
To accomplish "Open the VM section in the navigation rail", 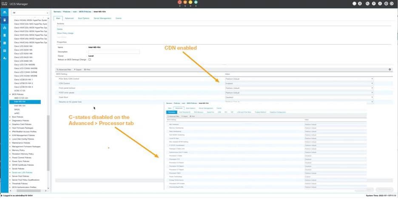I will pos(4,43).
